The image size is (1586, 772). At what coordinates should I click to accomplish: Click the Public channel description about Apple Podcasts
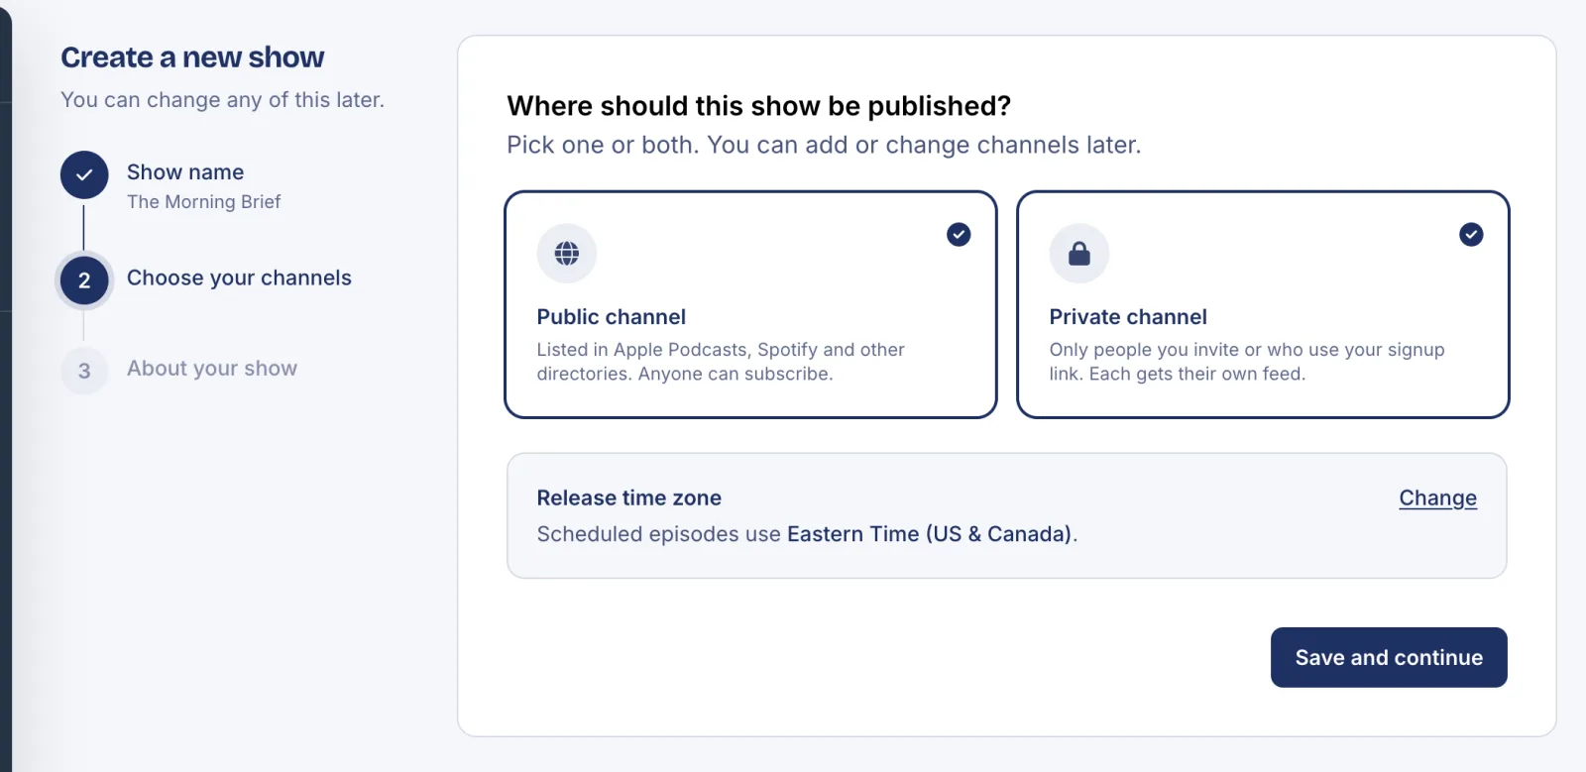721,362
